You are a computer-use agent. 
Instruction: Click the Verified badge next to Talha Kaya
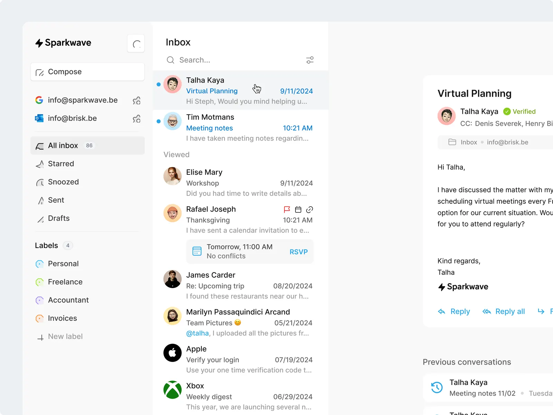[519, 112]
